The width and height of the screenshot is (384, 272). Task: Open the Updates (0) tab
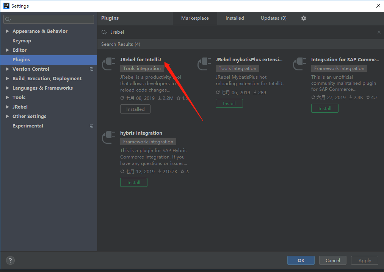[x=274, y=18]
